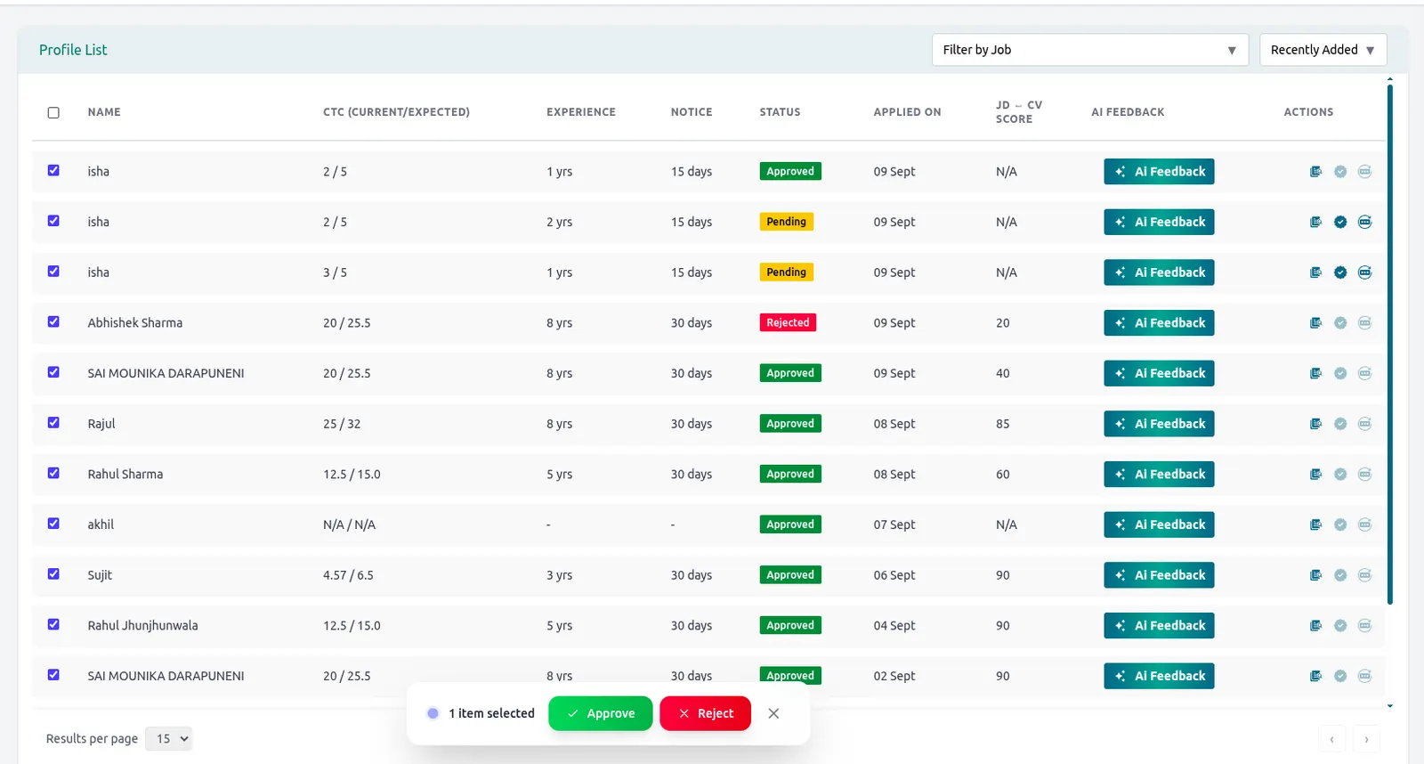The height and width of the screenshot is (764, 1424).
Task: Uncheck the checkbox for Rahul Sharma
Action: (53, 474)
